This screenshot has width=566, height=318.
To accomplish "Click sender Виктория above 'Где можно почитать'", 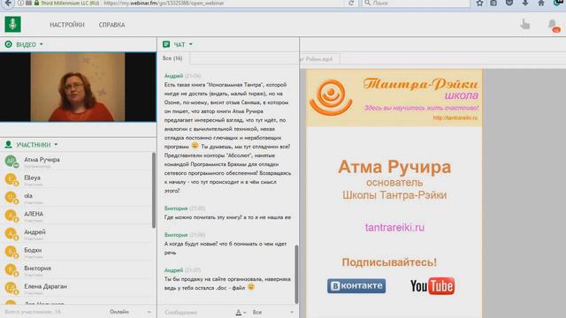I will click(x=176, y=208).
